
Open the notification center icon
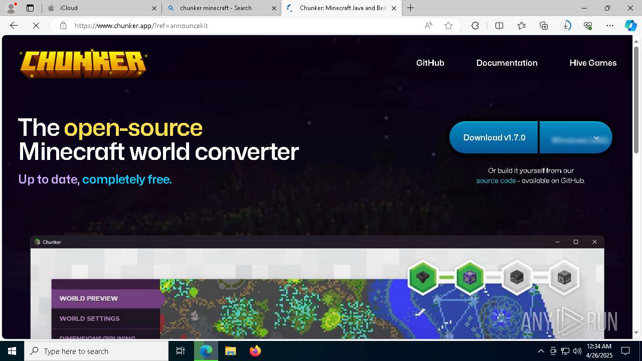click(625, 351)
